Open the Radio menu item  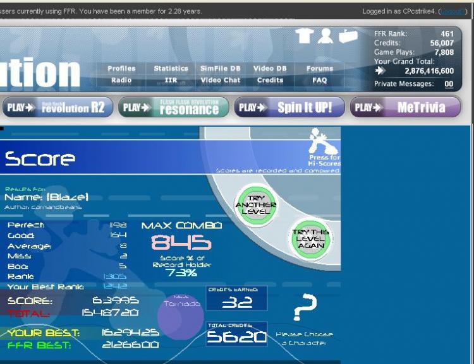[121, 80]
